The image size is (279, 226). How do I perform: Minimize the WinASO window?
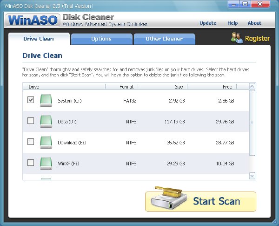[233, 4]
